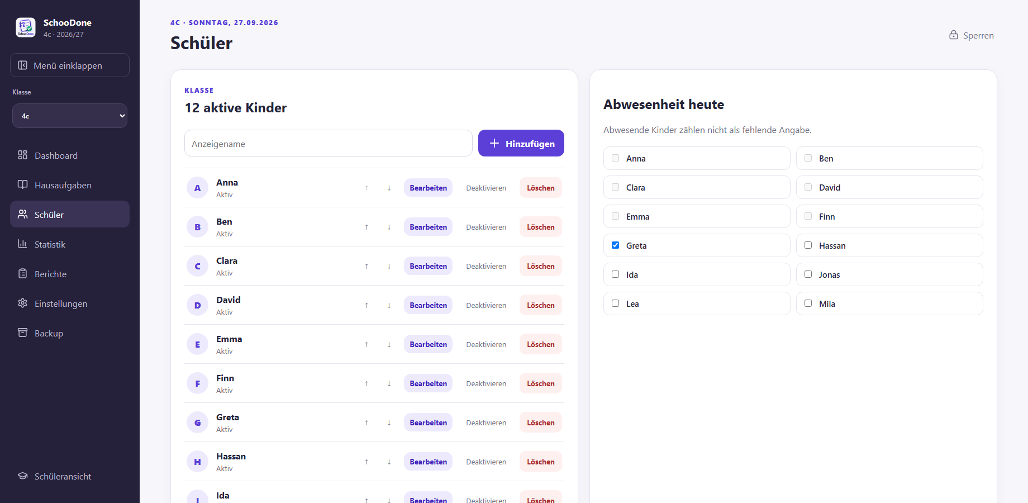Collapse menu via Menü einklappen
The width and height of the screenshot is (1028, 503).
(x=70, y=65)
